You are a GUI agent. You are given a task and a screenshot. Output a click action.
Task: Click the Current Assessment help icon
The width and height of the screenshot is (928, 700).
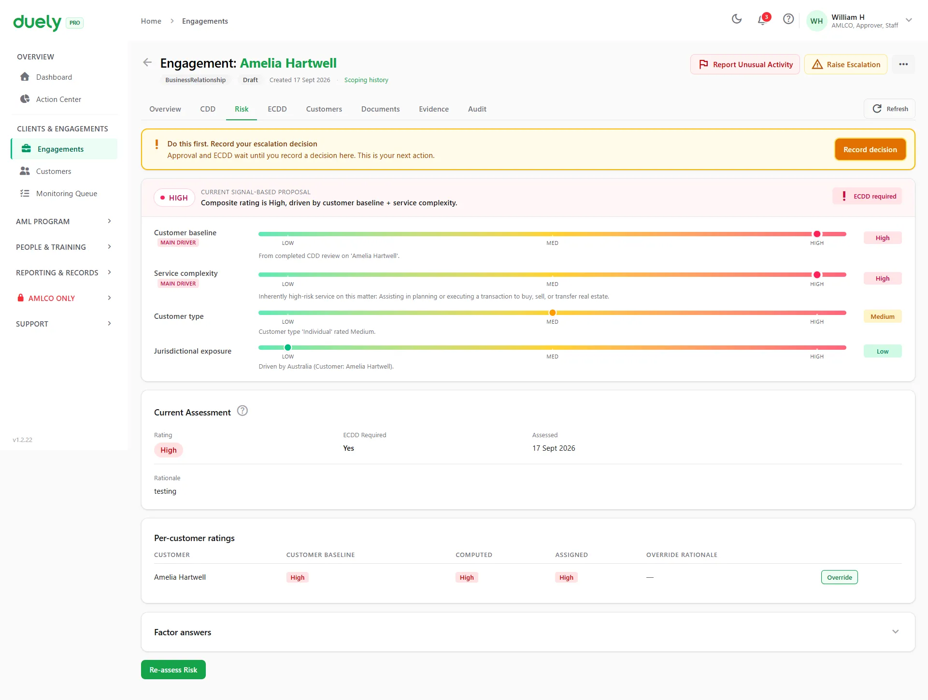243,411
